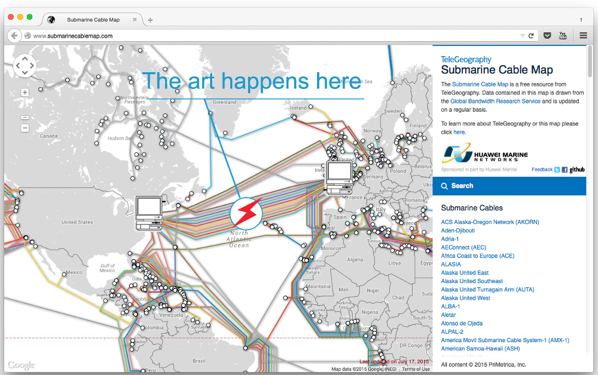
Task: Open the browser hamburger menu
Action: [x=583, y=35]
